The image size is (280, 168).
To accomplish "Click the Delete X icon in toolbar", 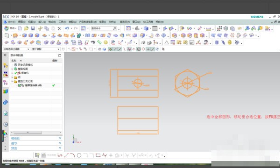I will [x=59, y=28].
